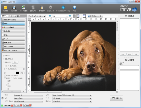
Task: Open the Refresh All dropdown arrow
Action: click(x=102, y=16)
